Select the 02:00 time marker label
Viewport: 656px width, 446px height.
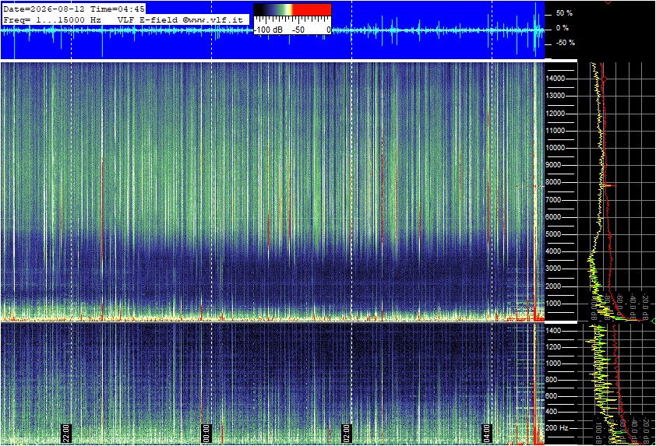347,433
